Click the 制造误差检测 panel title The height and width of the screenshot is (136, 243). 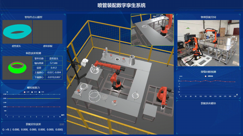click(33, 53)
